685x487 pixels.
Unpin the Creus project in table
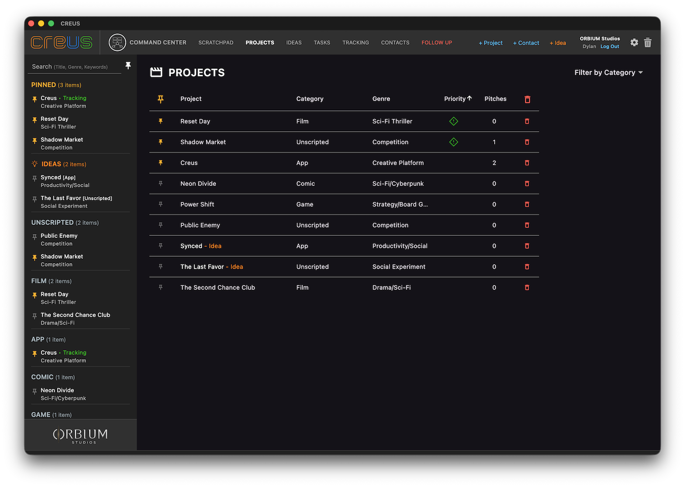[161, 163]
